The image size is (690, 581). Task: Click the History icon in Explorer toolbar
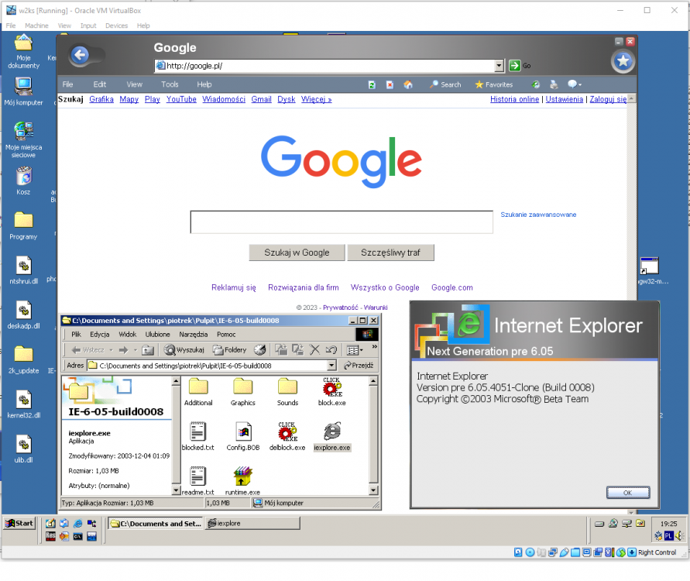259,350
